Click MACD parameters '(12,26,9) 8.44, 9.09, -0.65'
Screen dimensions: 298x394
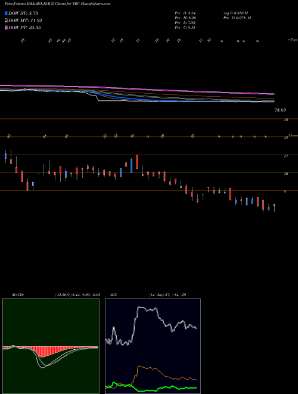click(x=77, y=295)
